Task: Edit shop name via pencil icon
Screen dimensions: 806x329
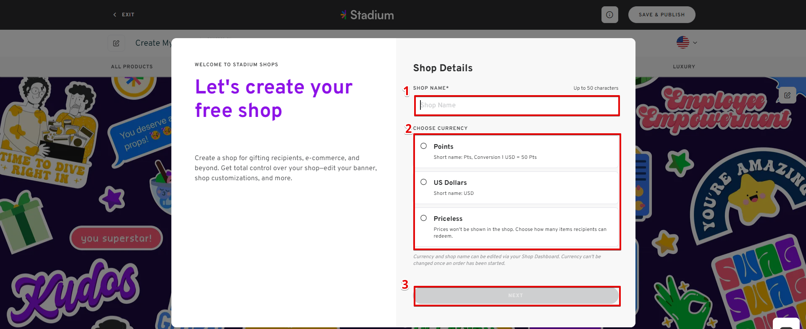Action: click(x=116, y=43)
